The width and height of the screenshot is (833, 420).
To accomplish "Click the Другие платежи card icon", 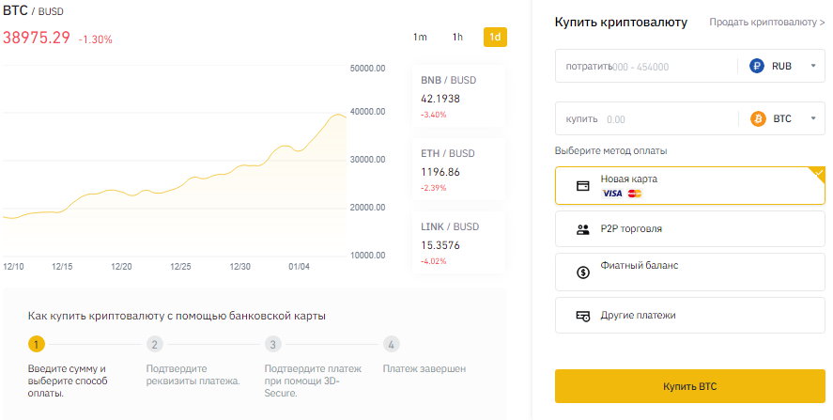I will [x=583, y=316].
